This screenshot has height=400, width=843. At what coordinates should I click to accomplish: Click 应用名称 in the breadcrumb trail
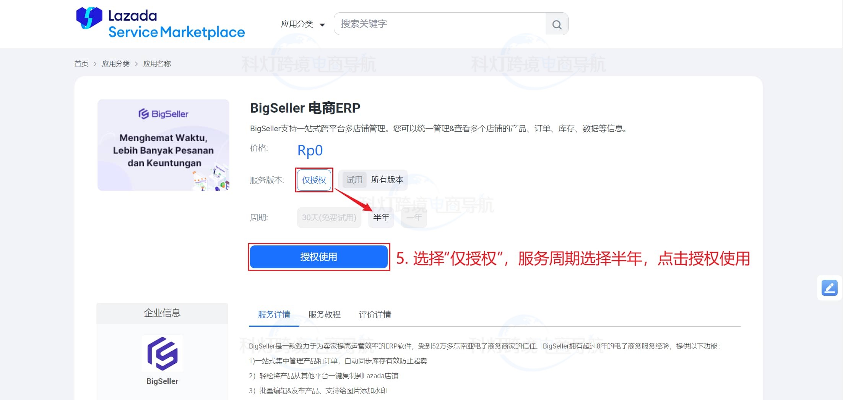(157, 64)
